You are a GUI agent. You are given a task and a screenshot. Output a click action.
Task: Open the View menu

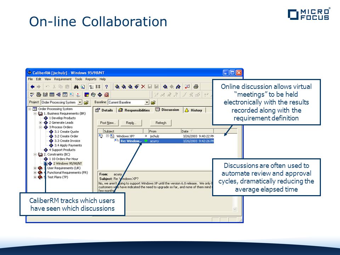click(48, 79)
